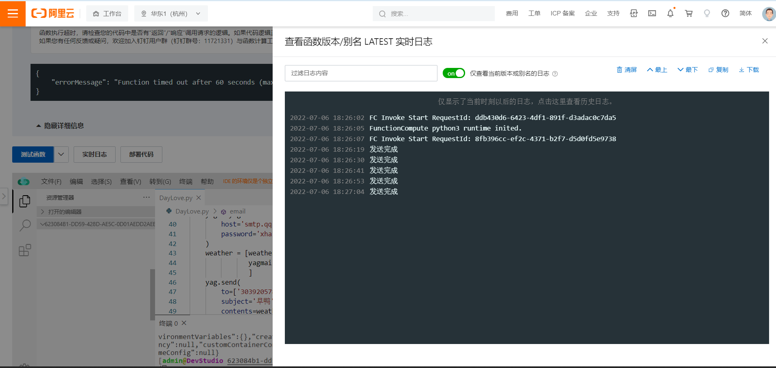This screenshot has height=368, width=776.
Task: Open the shopping cart icon
Action: [689, 13]
